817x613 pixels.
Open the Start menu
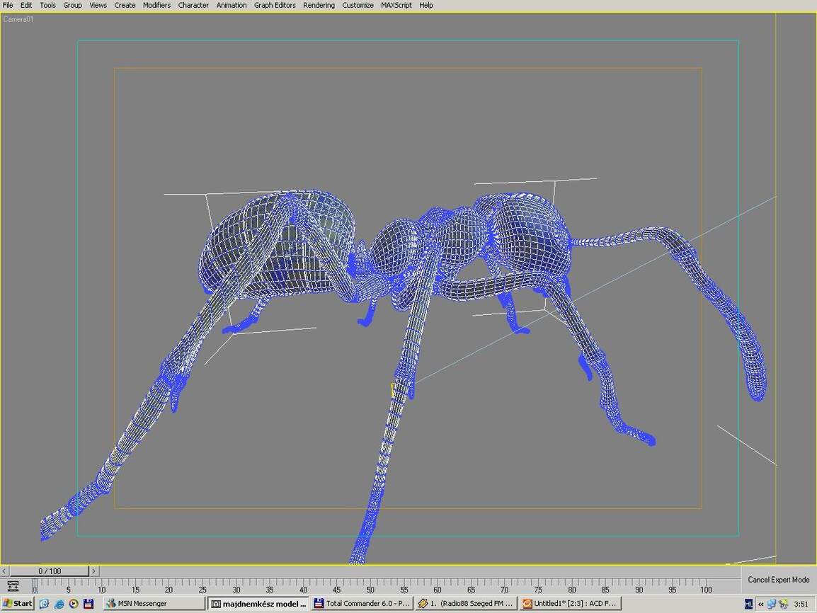pyautogui.click(x=18, y=604)
